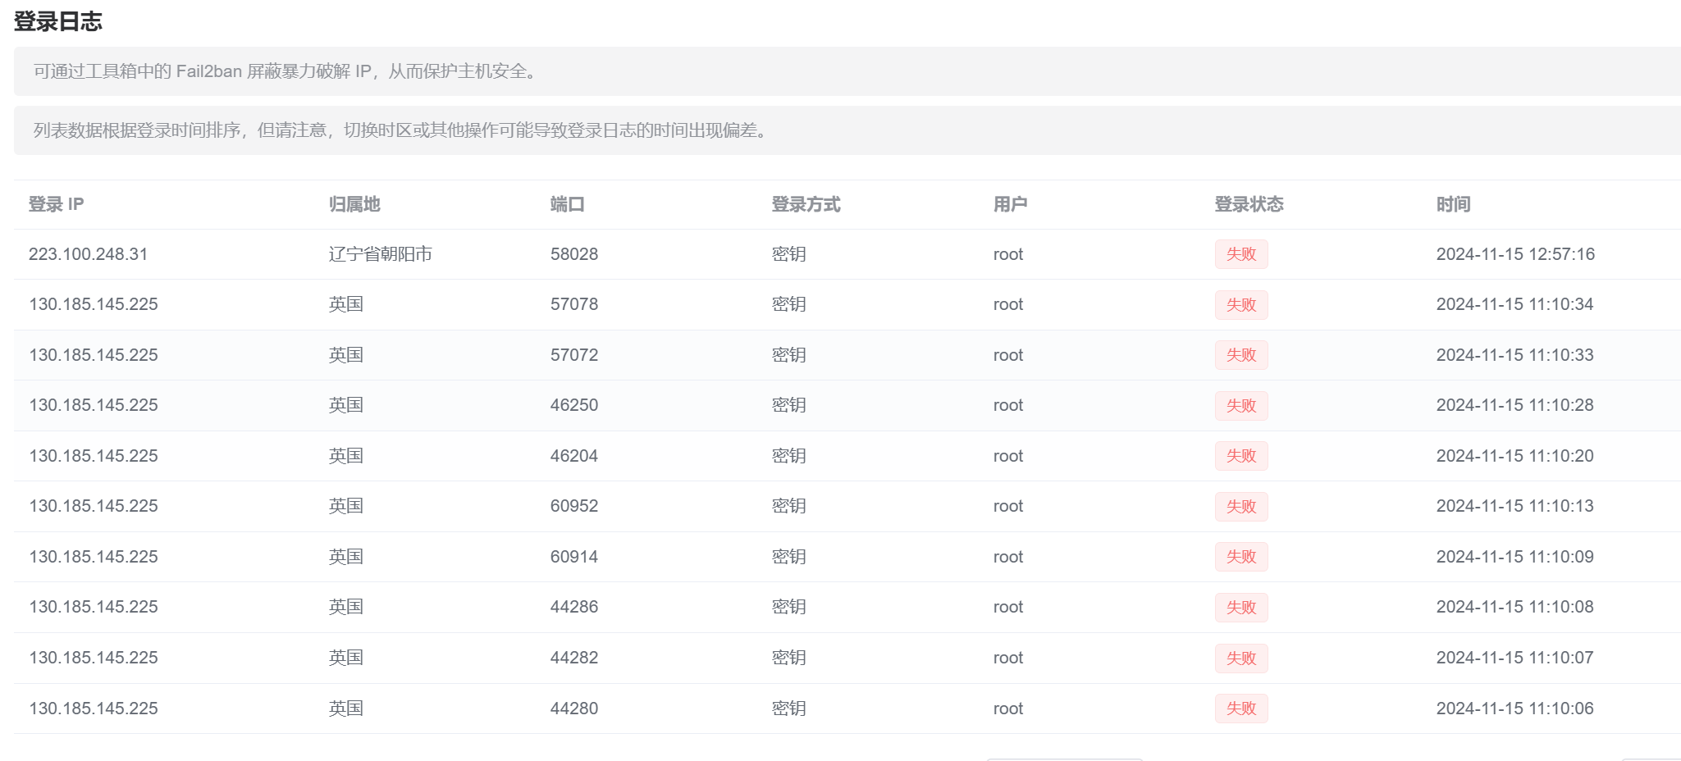
Task: Click root in the 12:57:16 row
Action: [x=1008, y=254]
